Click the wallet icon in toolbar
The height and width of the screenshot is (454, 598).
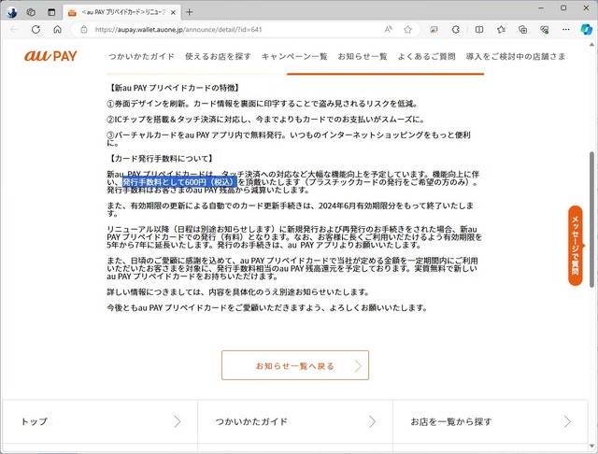pos(434,29)
